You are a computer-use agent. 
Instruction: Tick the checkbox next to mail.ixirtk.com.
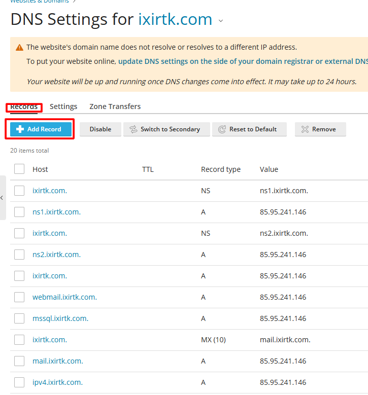pos(19,361)
